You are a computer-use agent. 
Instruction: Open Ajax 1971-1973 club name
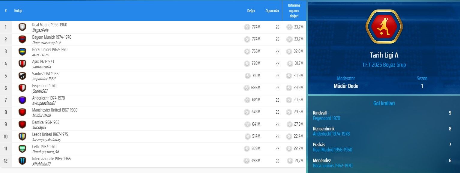tap(43, 61)
